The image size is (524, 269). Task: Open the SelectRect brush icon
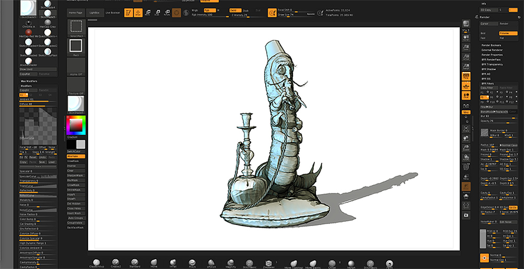(76, 28)
